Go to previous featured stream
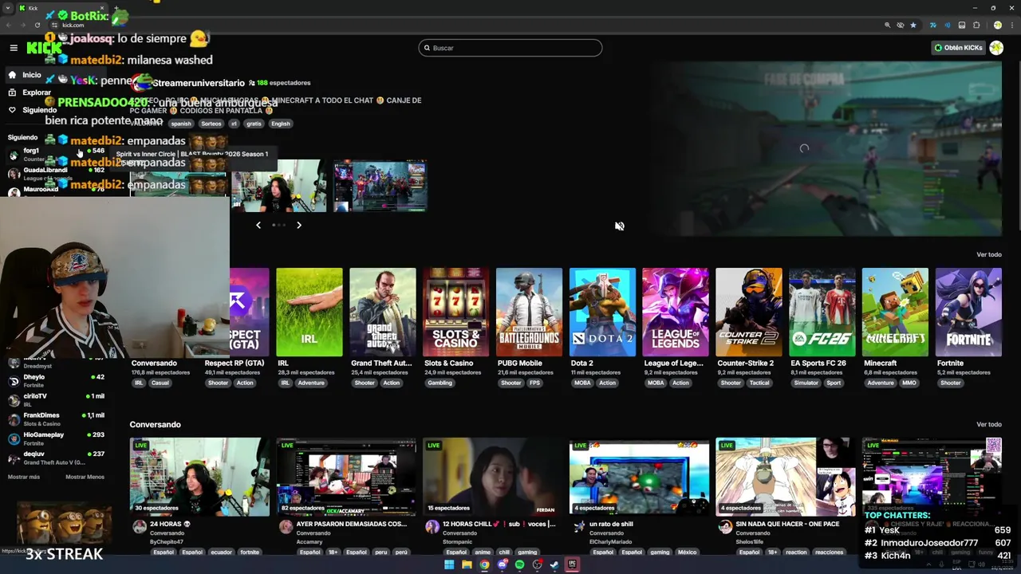The width and height of the screenshot is (1021, 574). (258, 226)
